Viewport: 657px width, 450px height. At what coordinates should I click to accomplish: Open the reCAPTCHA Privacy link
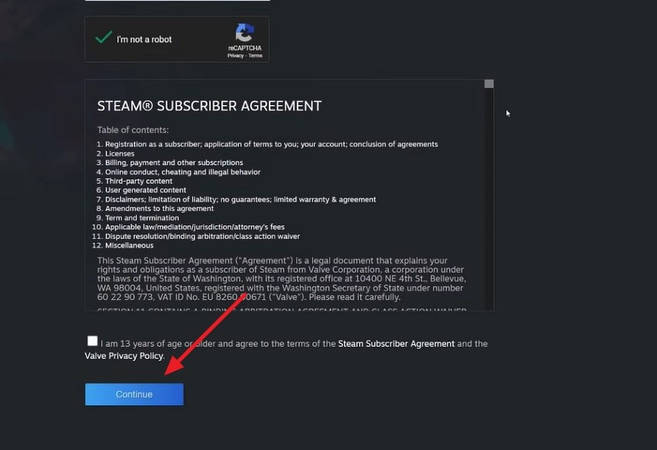233,55
